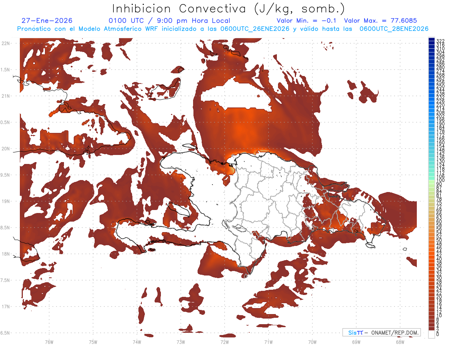Click the initialization time '0600UTC_26ENE2026'
449x347 pixels.
[x=255, y=29]
